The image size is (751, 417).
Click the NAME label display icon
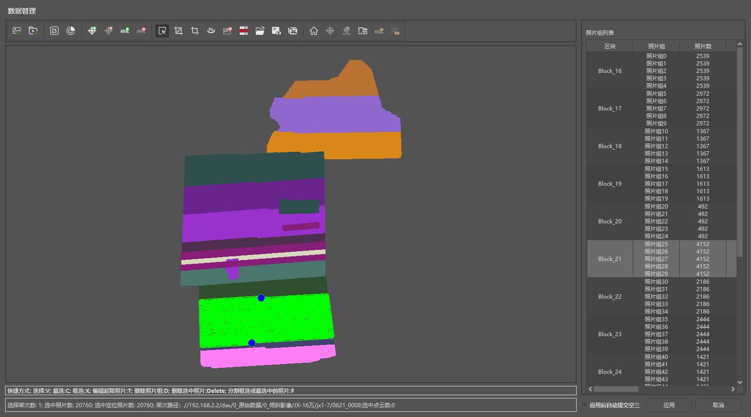point(363,31)
